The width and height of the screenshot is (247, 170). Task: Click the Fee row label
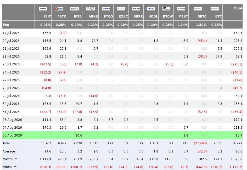pyautogui.click(x=6, y=25)
